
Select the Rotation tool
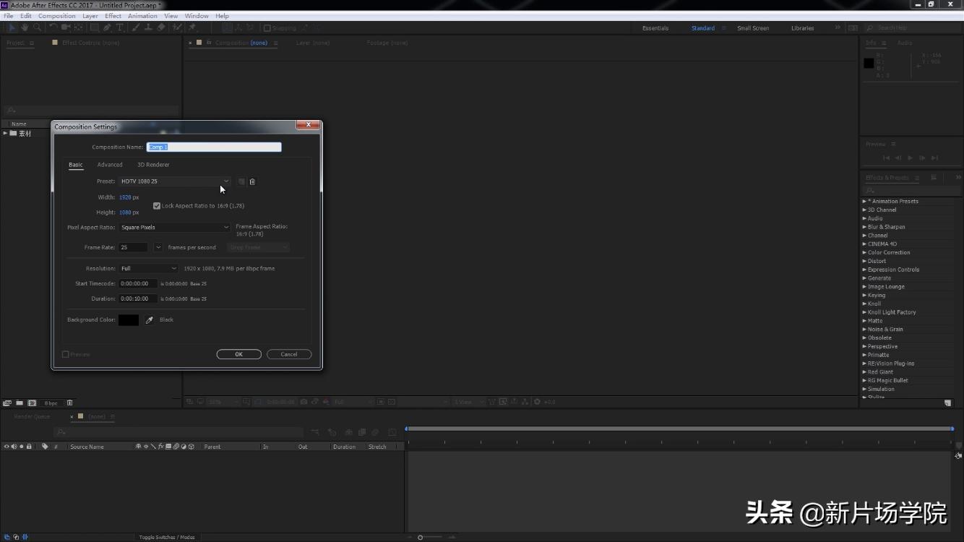click(53, 27)
